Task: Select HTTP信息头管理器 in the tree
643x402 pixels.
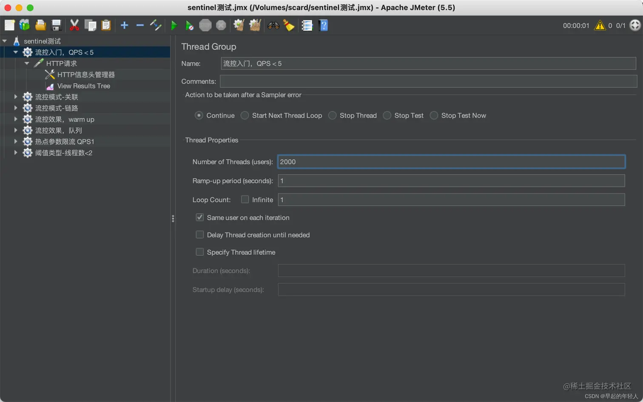Action: coord(86,74)
